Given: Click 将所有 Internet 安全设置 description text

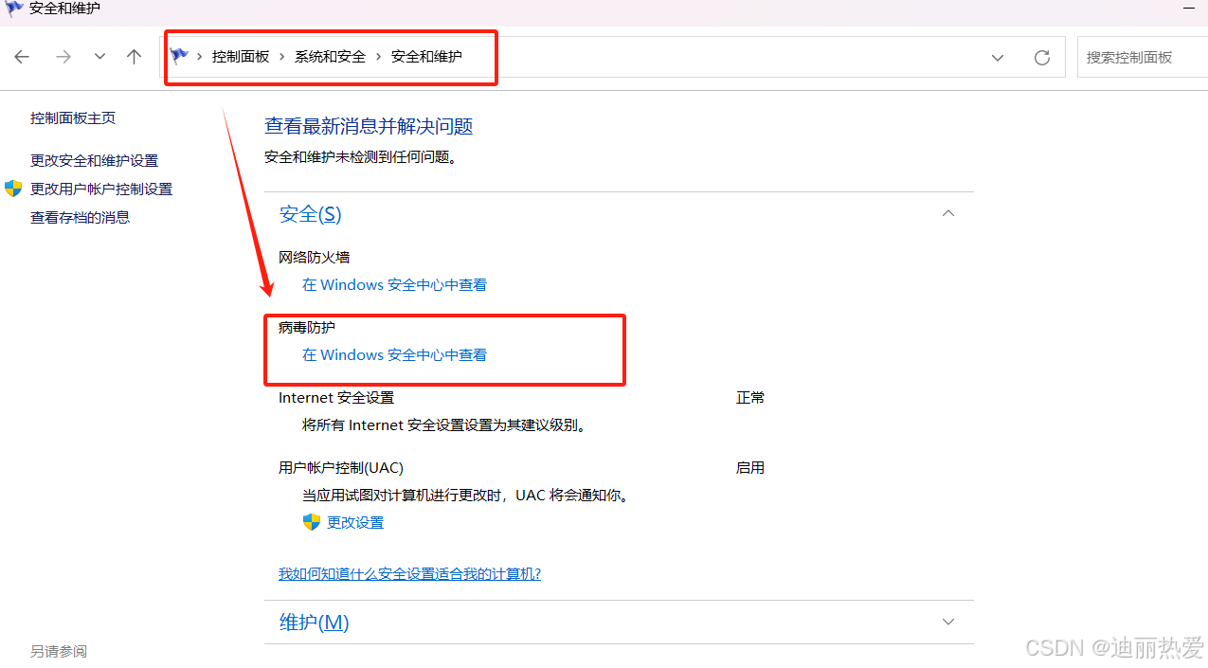Looking at the screenshot, I should (x=444, y=425).
